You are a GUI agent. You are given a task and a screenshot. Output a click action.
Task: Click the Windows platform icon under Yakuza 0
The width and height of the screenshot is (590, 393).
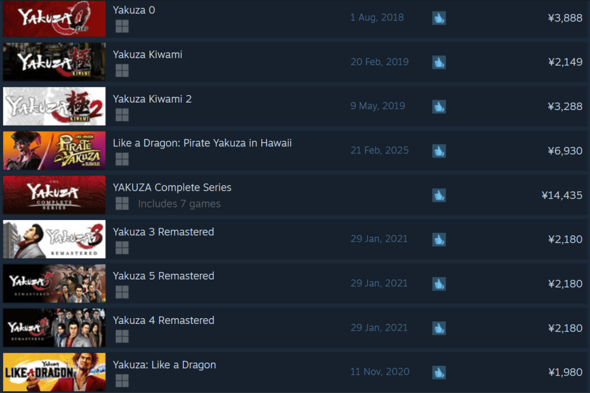(x=122, y=27)
